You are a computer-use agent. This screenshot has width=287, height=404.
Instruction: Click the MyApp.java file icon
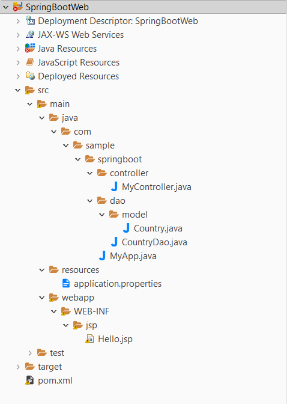[x=102, y=256]
